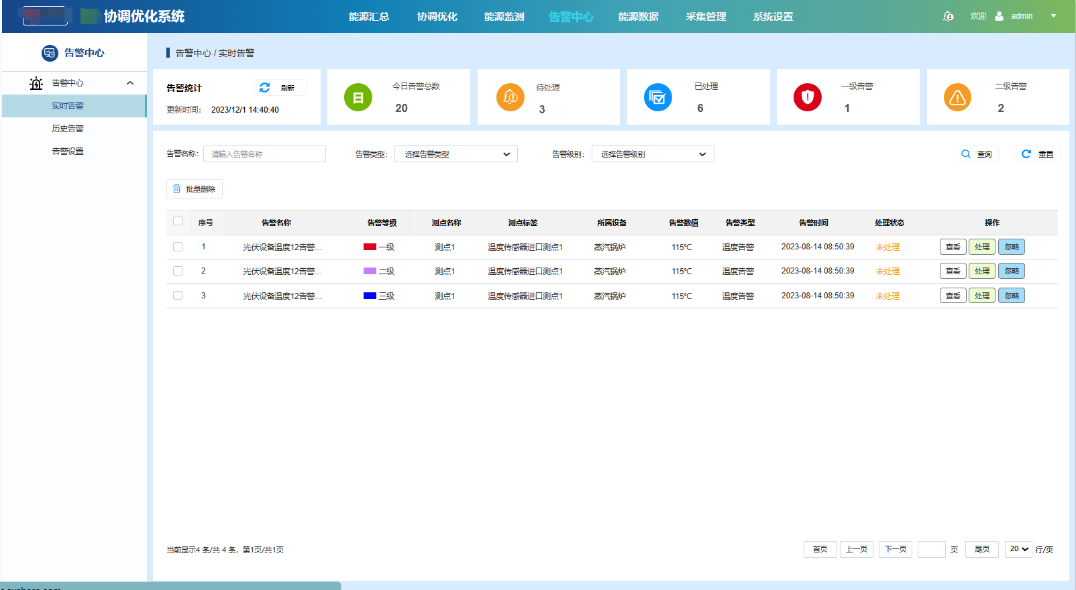Click 忽略 for row 1
Viewport: 1076px width, 590px height.
tap(1012, 247)
